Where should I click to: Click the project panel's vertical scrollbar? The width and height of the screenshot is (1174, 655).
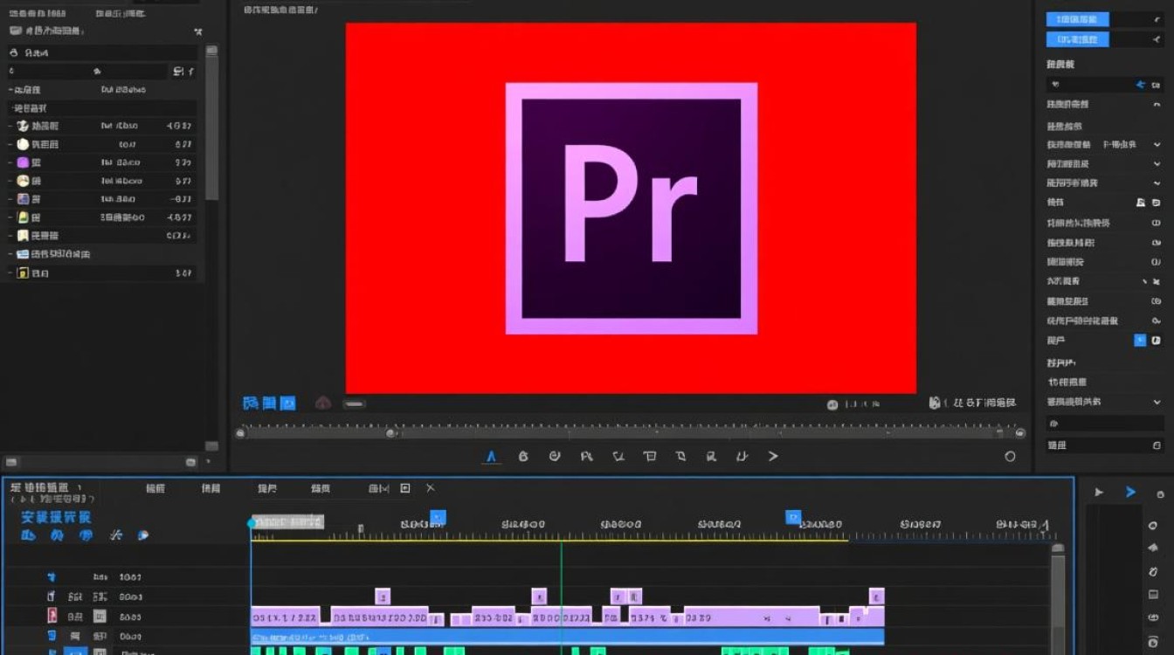coord(211,122)
